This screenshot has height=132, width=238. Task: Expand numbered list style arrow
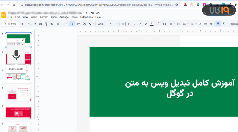click(x=196, y=24)
